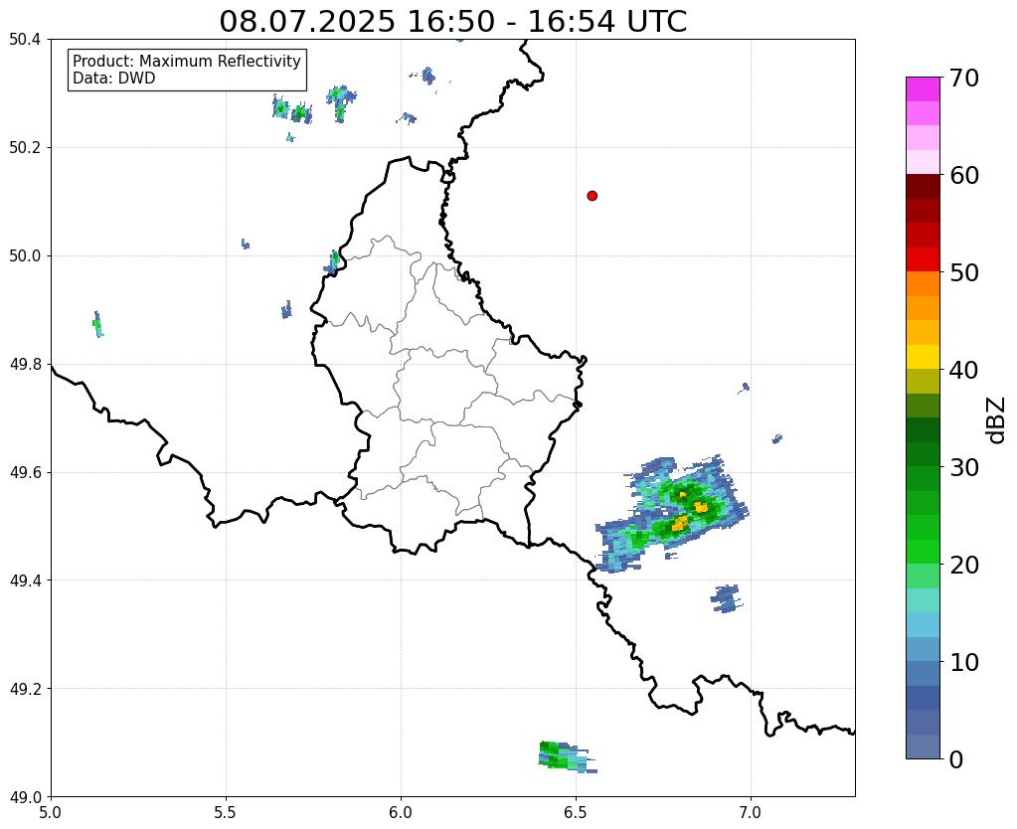This screenshot has height=829, width=1017.
Task: Click the longitude axis label "6.5"
Action: coord(576,813)
